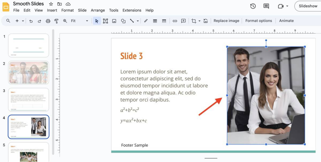Select slide 2 thumbnail in filmstrip

coord(28,72)
